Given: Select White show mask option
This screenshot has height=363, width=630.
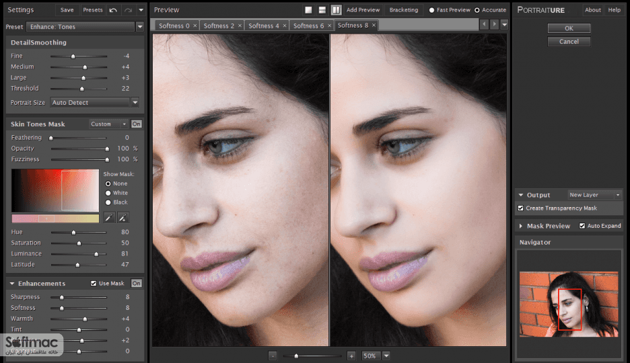Looking at the screenshot, I should pos(108,193).
